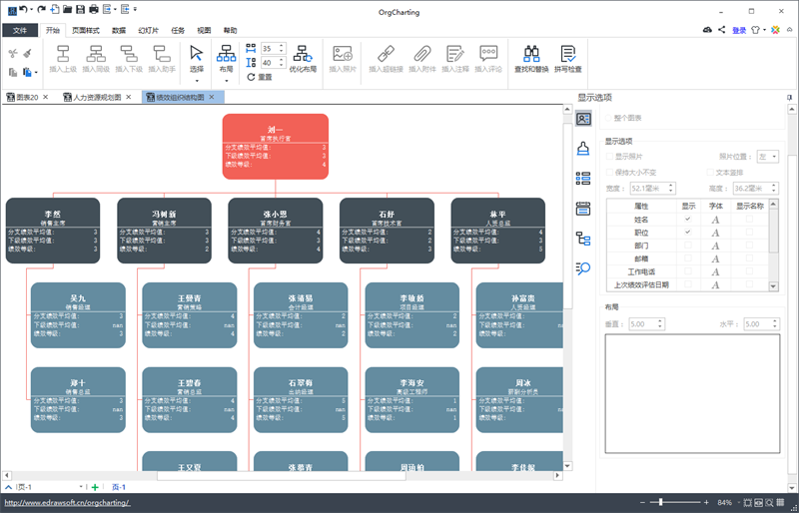Enable the 部门 row 显示 checkbox
The image size is (799, 513).
(x=688, y=246)
